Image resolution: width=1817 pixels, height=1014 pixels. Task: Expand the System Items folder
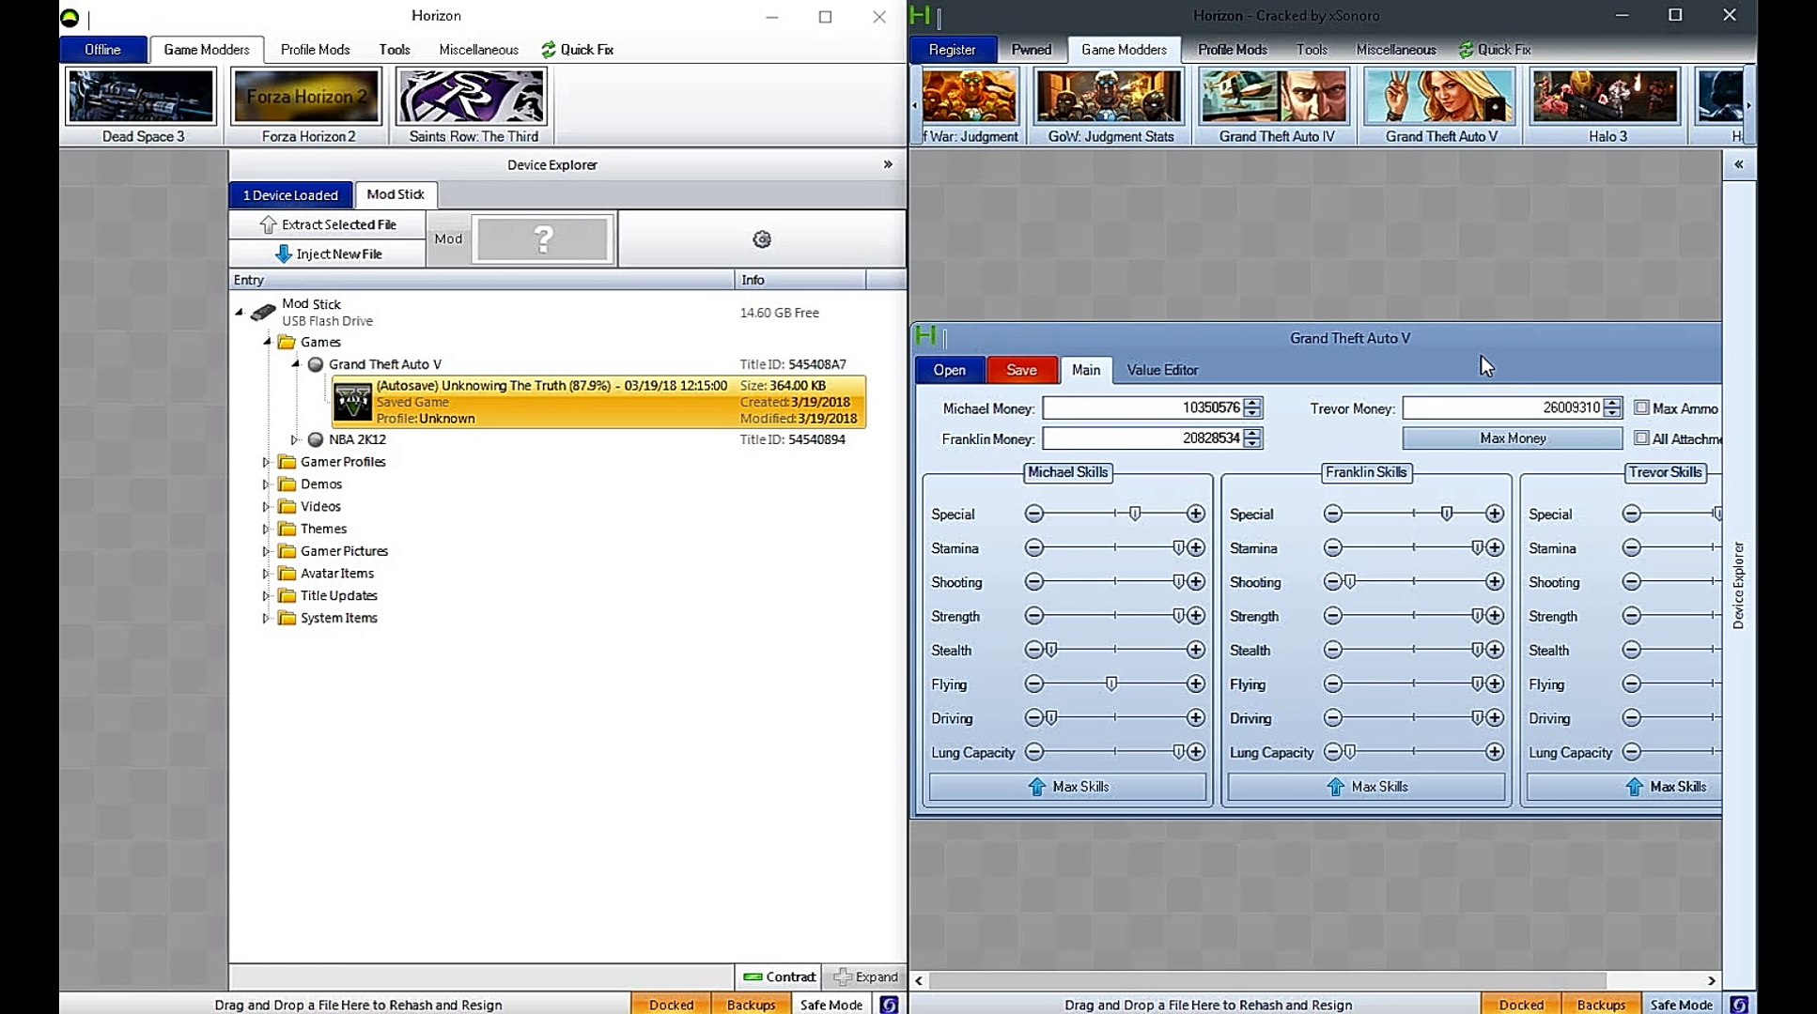[266, 618]
